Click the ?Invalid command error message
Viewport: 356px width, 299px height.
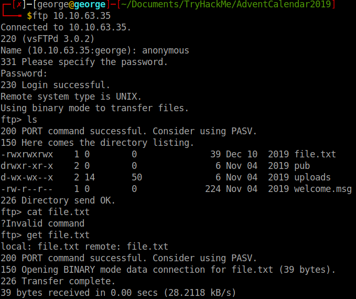point(42,223)
